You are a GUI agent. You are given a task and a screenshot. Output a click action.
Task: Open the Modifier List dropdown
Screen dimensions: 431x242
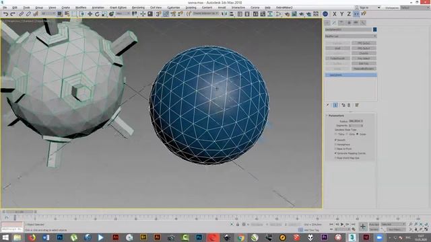click(351, 36)
